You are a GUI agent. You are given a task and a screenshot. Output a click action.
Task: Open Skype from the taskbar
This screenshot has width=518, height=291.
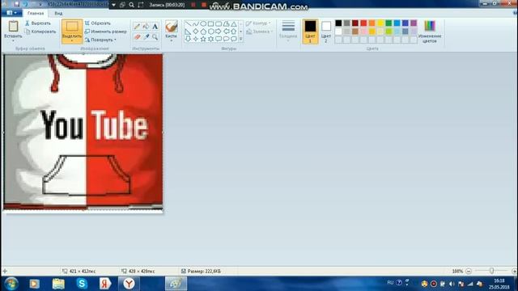82,284
